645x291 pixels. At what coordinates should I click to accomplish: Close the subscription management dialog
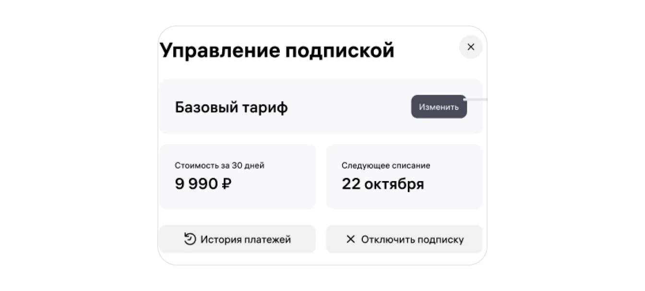pos(471,47)
